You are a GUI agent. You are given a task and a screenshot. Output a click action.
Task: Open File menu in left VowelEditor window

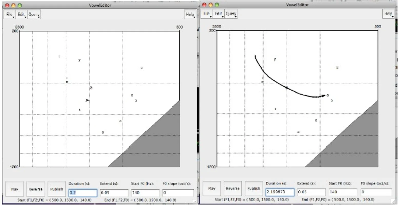[9, 14]
